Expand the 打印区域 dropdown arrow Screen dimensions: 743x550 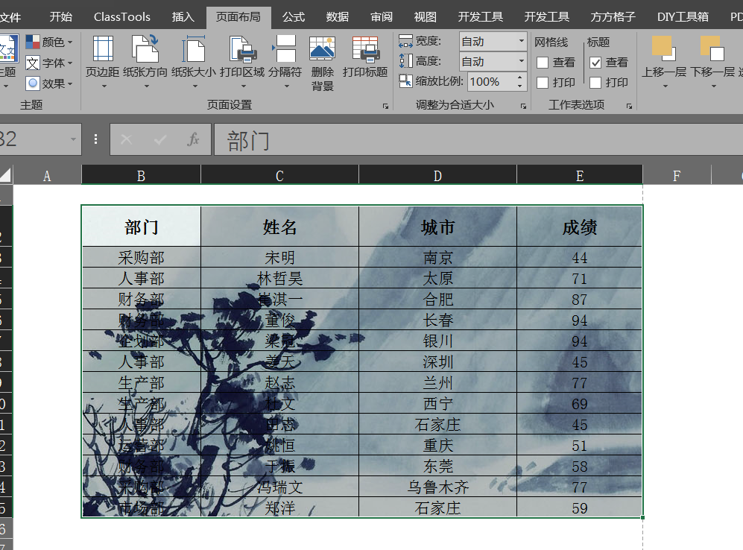click(244, 86)
